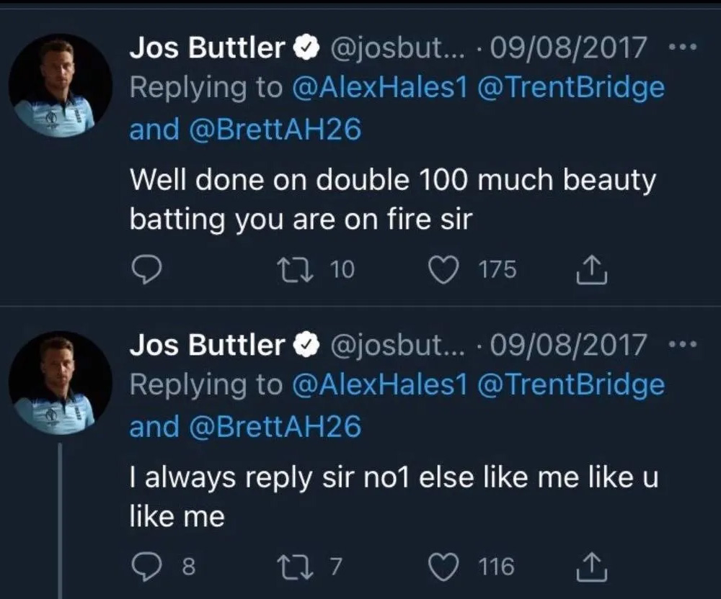This screenshot has width=721, height=599.
Task: Click the 09/08/2017 timestamp on second tweet
Action: 568,346
